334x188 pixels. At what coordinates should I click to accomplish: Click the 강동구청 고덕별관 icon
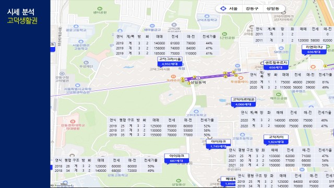tap(62, 74)
